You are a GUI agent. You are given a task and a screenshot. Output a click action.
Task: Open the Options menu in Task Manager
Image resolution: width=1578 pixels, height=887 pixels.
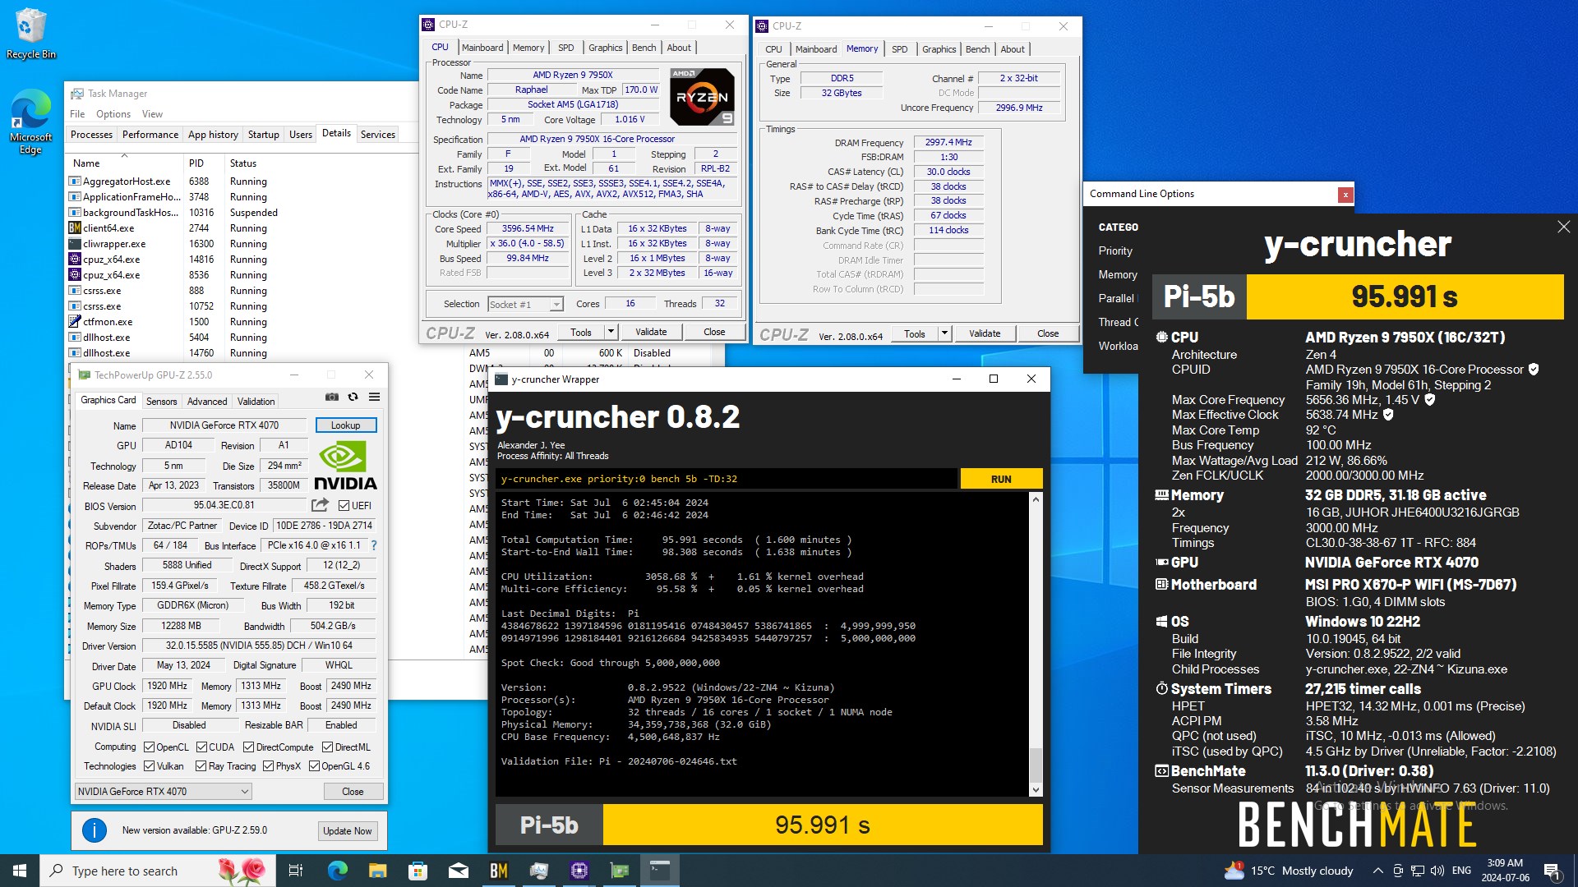113,114
